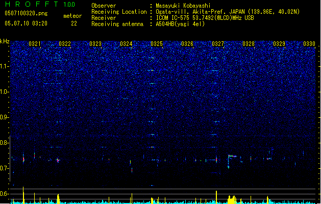Click the F-shaped meteor echo after 0327

[x=232, y=162]
